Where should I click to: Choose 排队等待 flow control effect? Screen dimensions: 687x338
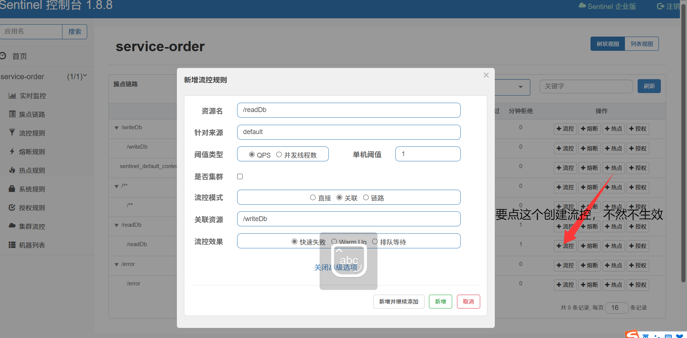coord(375,242)
